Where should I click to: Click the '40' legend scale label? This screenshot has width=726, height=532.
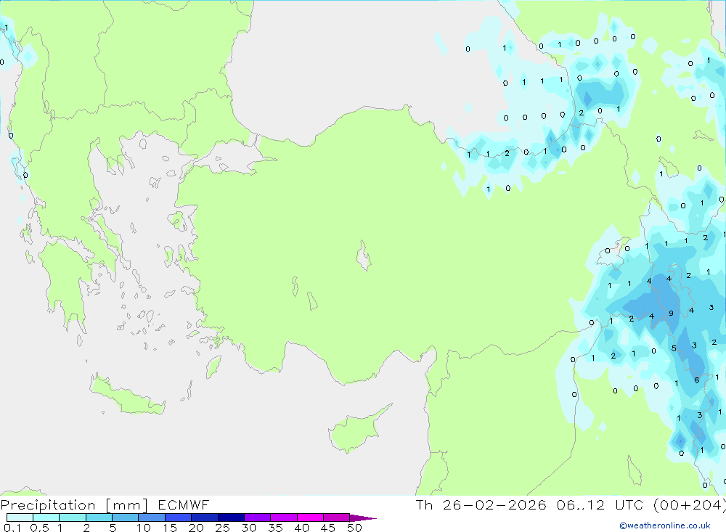pos(302,528)
